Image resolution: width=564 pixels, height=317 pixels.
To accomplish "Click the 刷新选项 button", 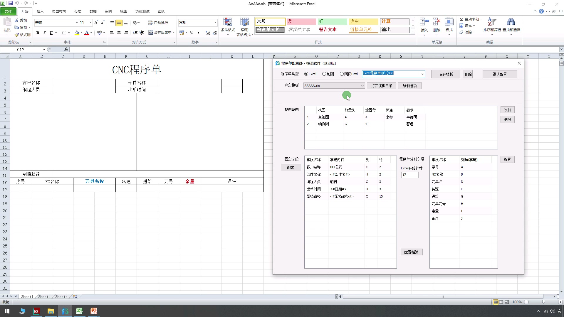I will point(410,86).
